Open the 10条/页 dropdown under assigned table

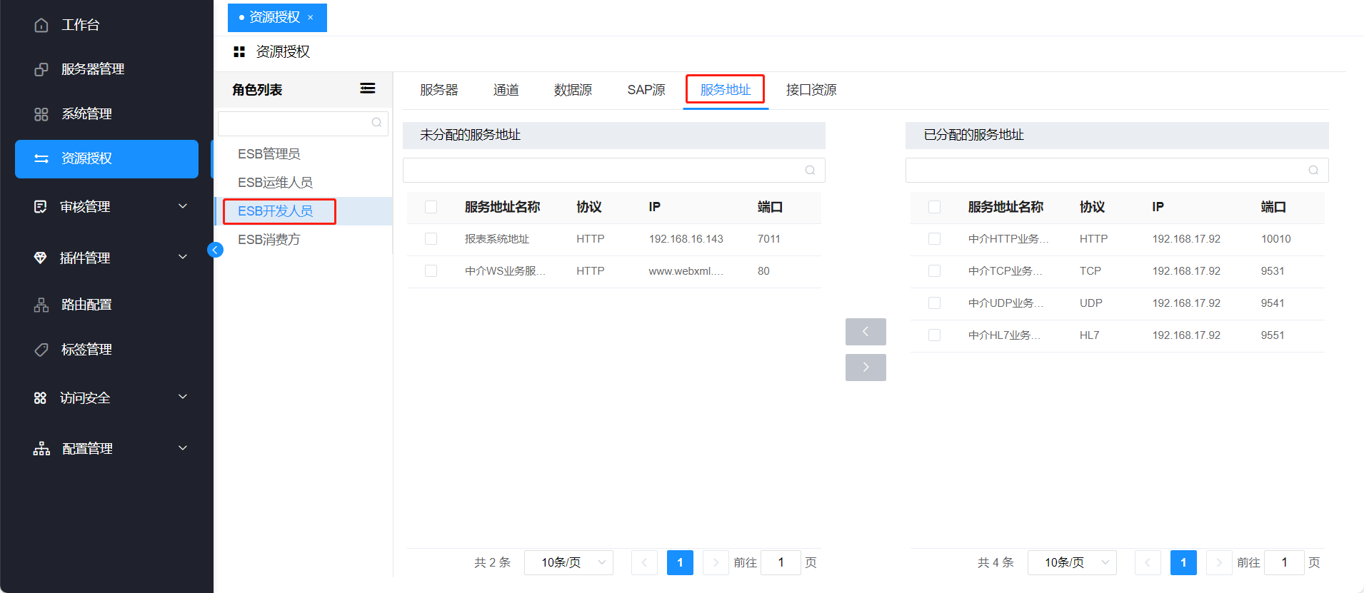[x=1072, y=562]
